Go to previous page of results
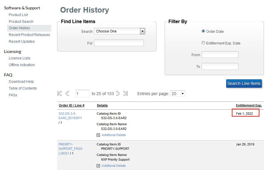266x170 pixels. coord(67,94)
